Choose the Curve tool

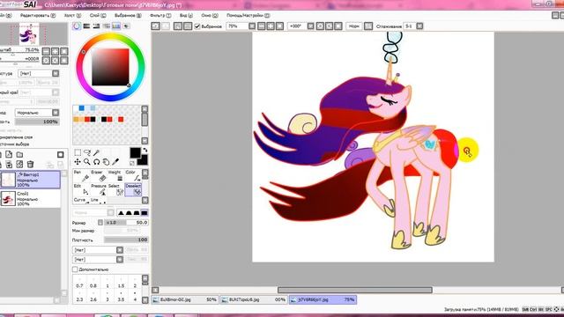(81, 200)
